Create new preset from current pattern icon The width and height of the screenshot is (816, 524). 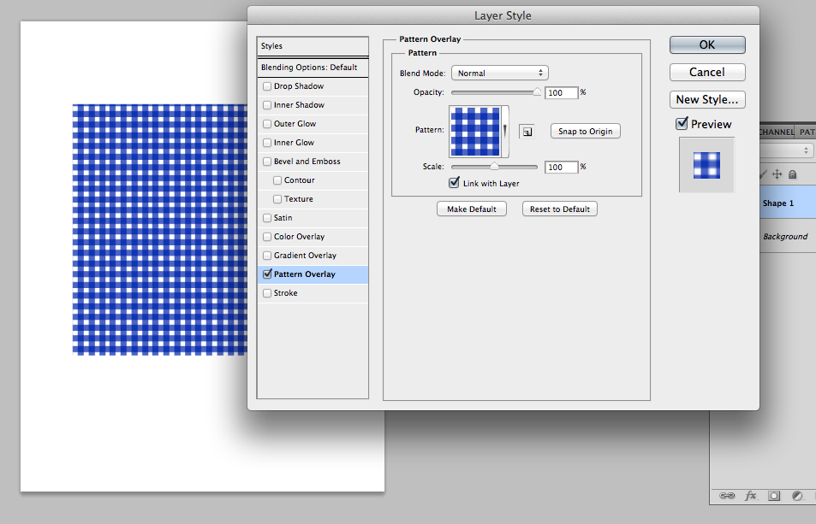click(527, 132)
